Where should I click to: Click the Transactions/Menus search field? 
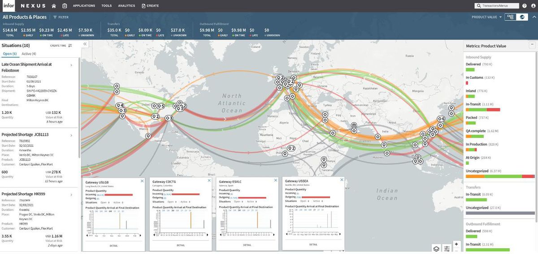pos(496,6)
